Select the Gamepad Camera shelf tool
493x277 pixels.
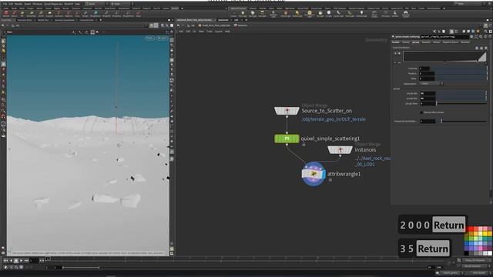click(406, 14)
